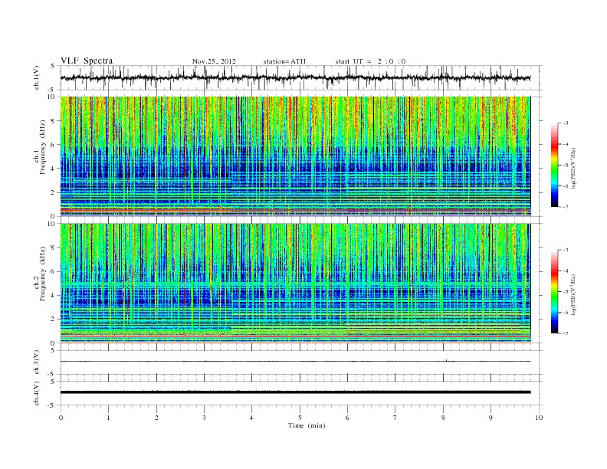Click the "4" kHz tick on the ch.1 frequency axis

point(53,169)
